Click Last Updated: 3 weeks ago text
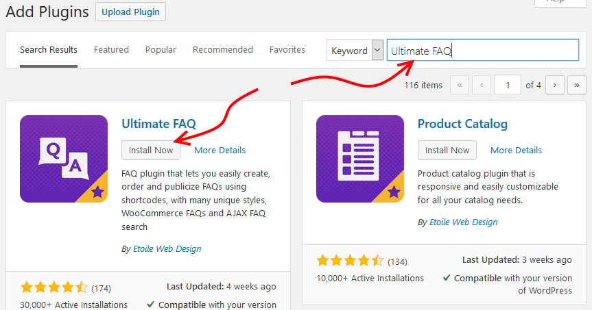This screenshot has width=592, height=310. [x=517, y=260]
